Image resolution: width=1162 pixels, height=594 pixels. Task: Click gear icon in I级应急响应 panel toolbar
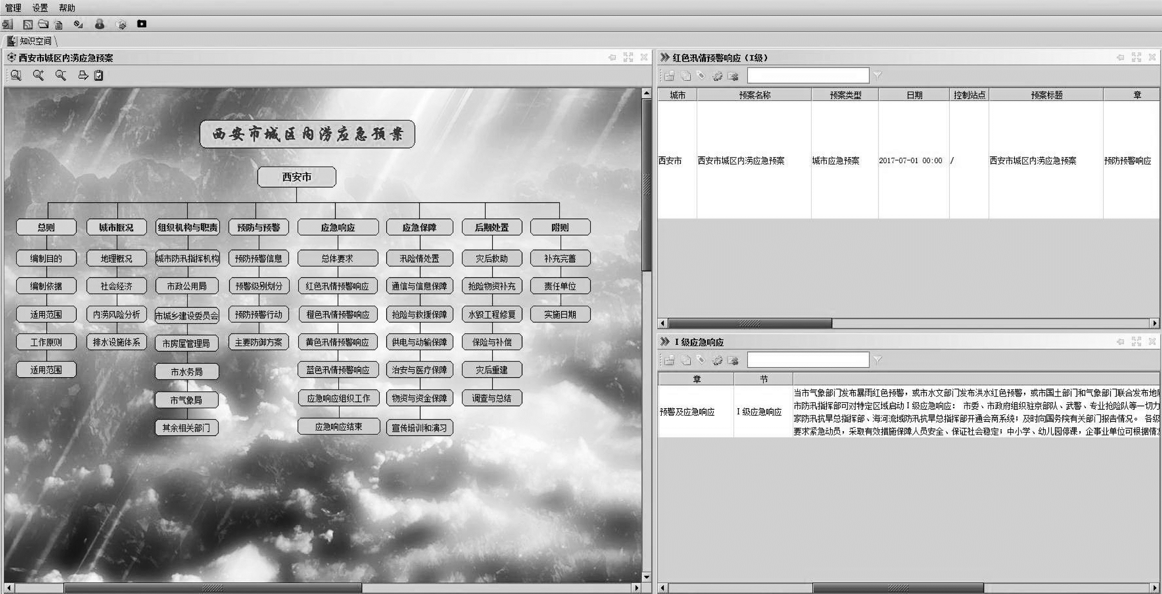click(717, 360)
